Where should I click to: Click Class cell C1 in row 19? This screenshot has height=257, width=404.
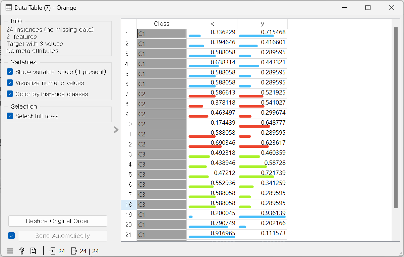(x=162, y=214)
